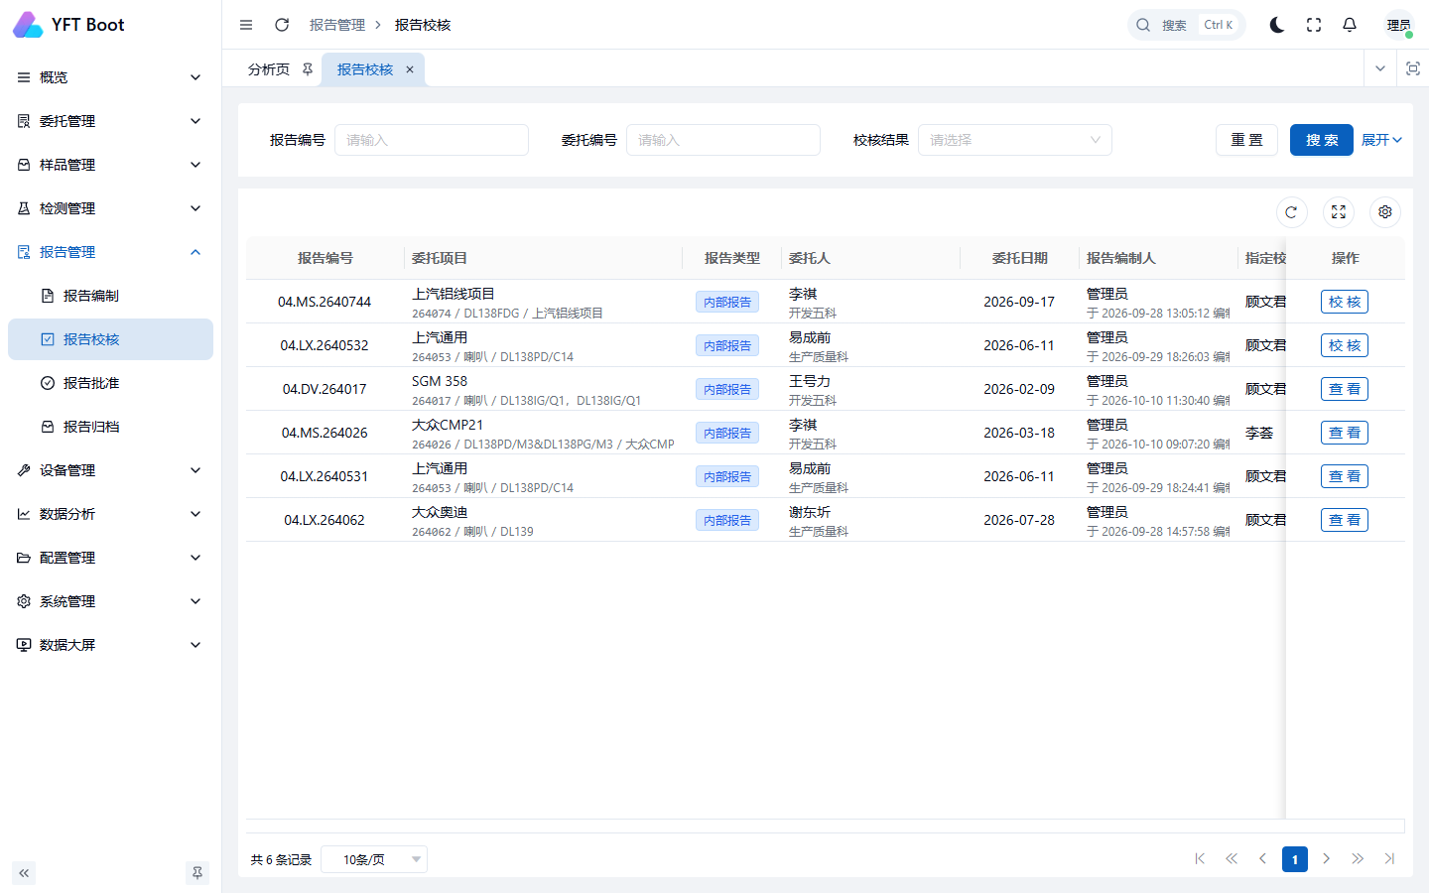Viewport: 1429px width, 893px height.
Task: Collapse the 报告管理 menu
Action: tap(110, 252)
